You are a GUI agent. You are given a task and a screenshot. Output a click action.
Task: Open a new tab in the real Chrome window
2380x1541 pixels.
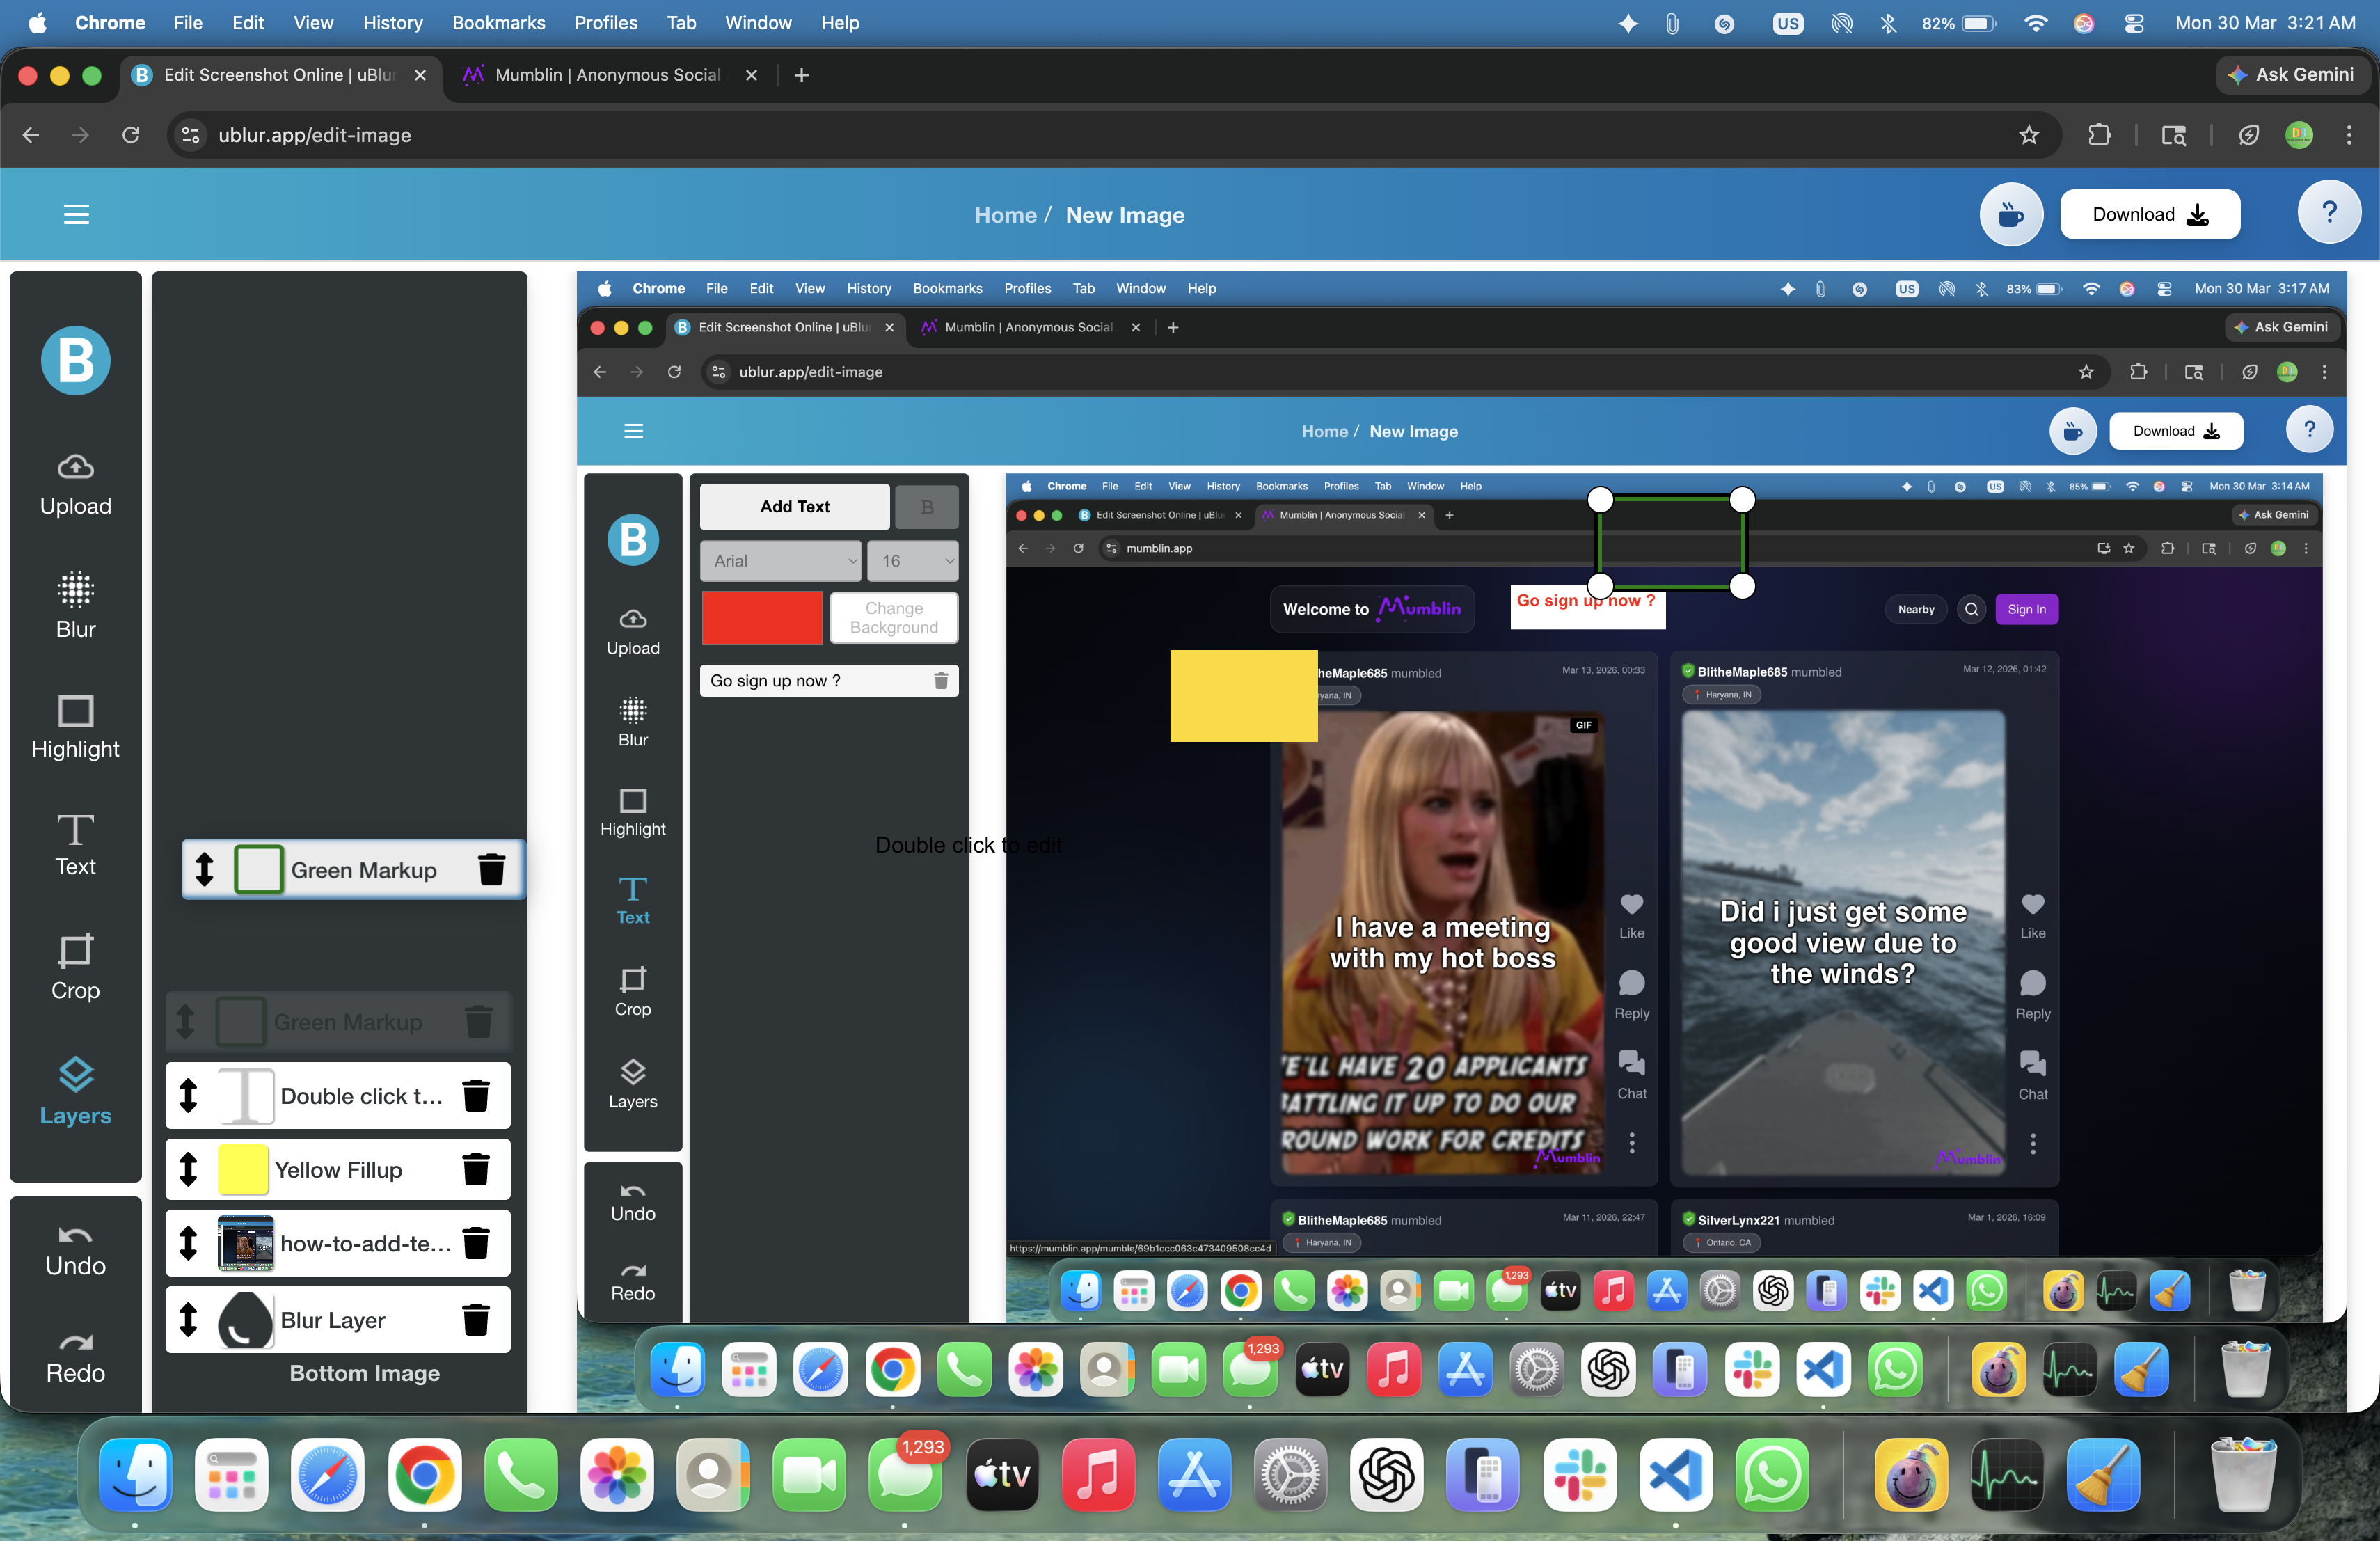coord(801,75)
